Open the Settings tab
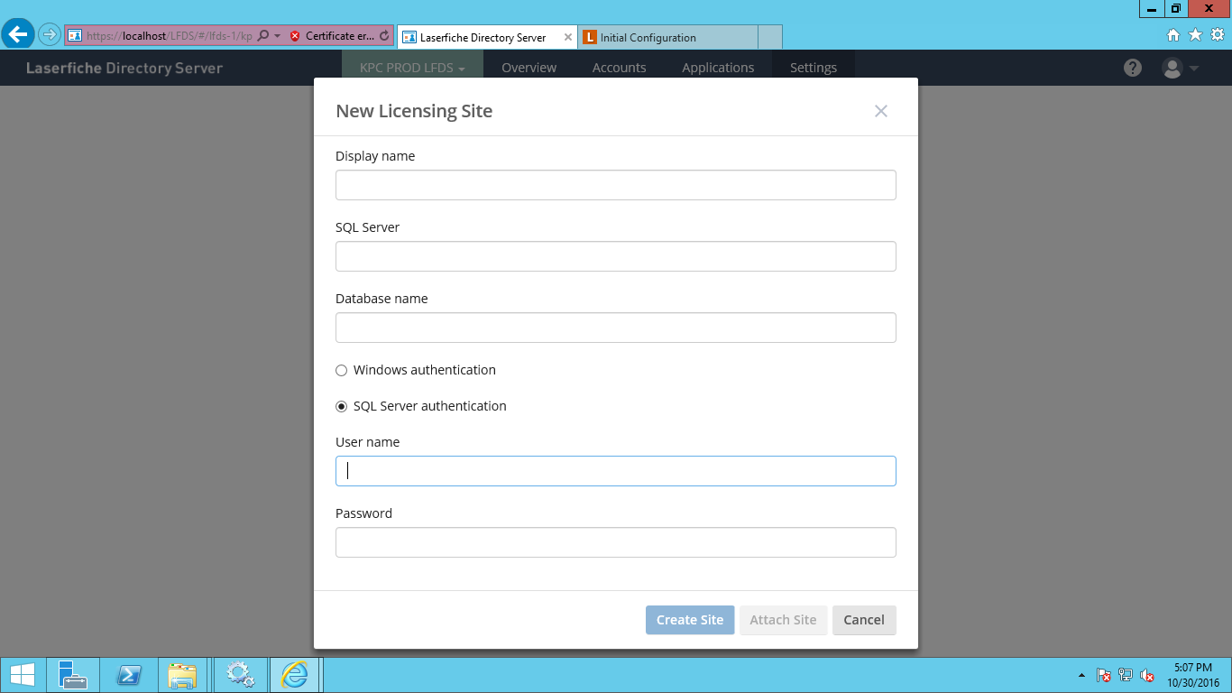This screenshot has width=1232, height=693. (x=814, y=68)
